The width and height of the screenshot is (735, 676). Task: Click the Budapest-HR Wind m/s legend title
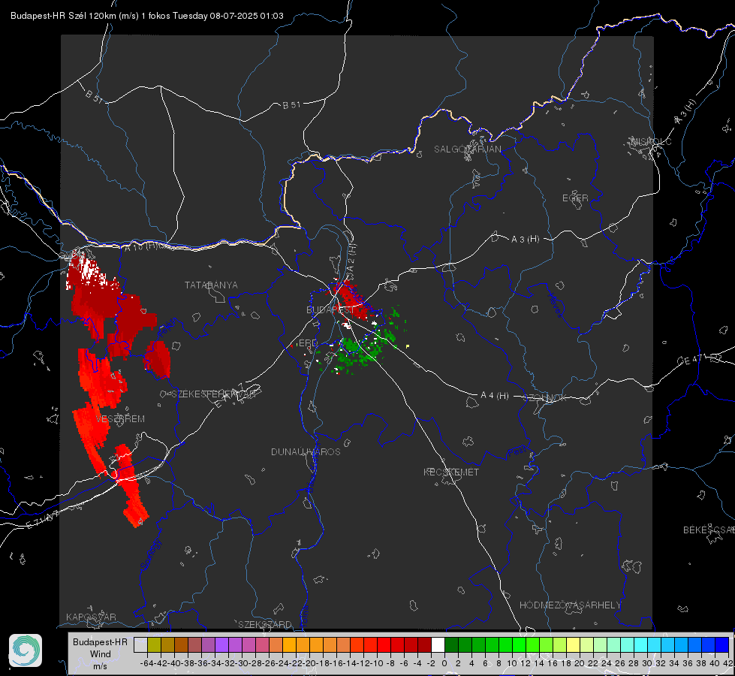101,654
